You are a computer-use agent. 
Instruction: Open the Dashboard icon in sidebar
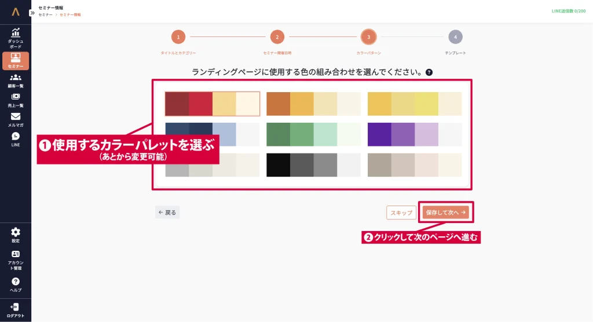(16, 32)
